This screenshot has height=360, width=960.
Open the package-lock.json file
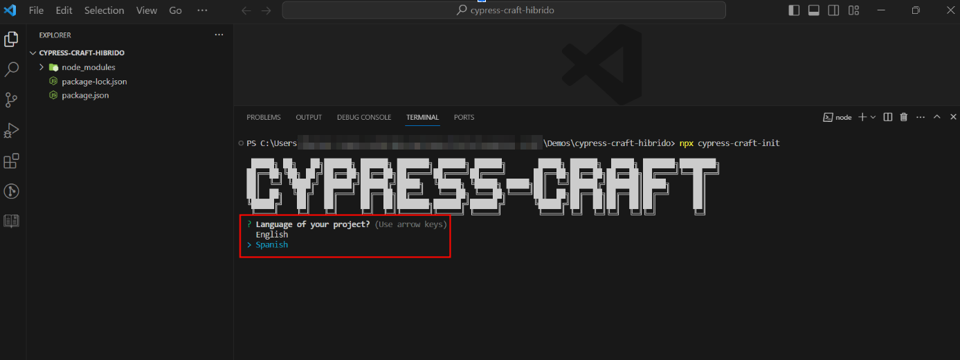(94, 82)
